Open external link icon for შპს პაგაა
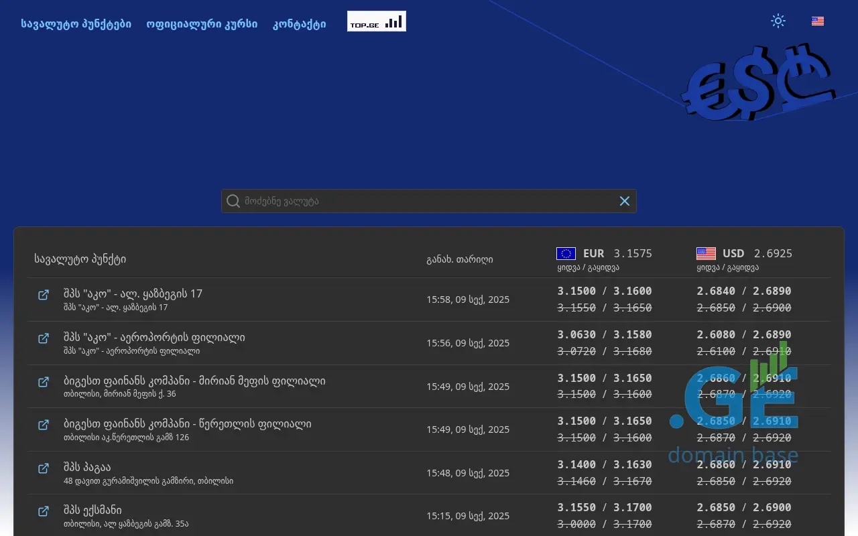This screenshot has height=536, width=858. (x=44, y=468)
